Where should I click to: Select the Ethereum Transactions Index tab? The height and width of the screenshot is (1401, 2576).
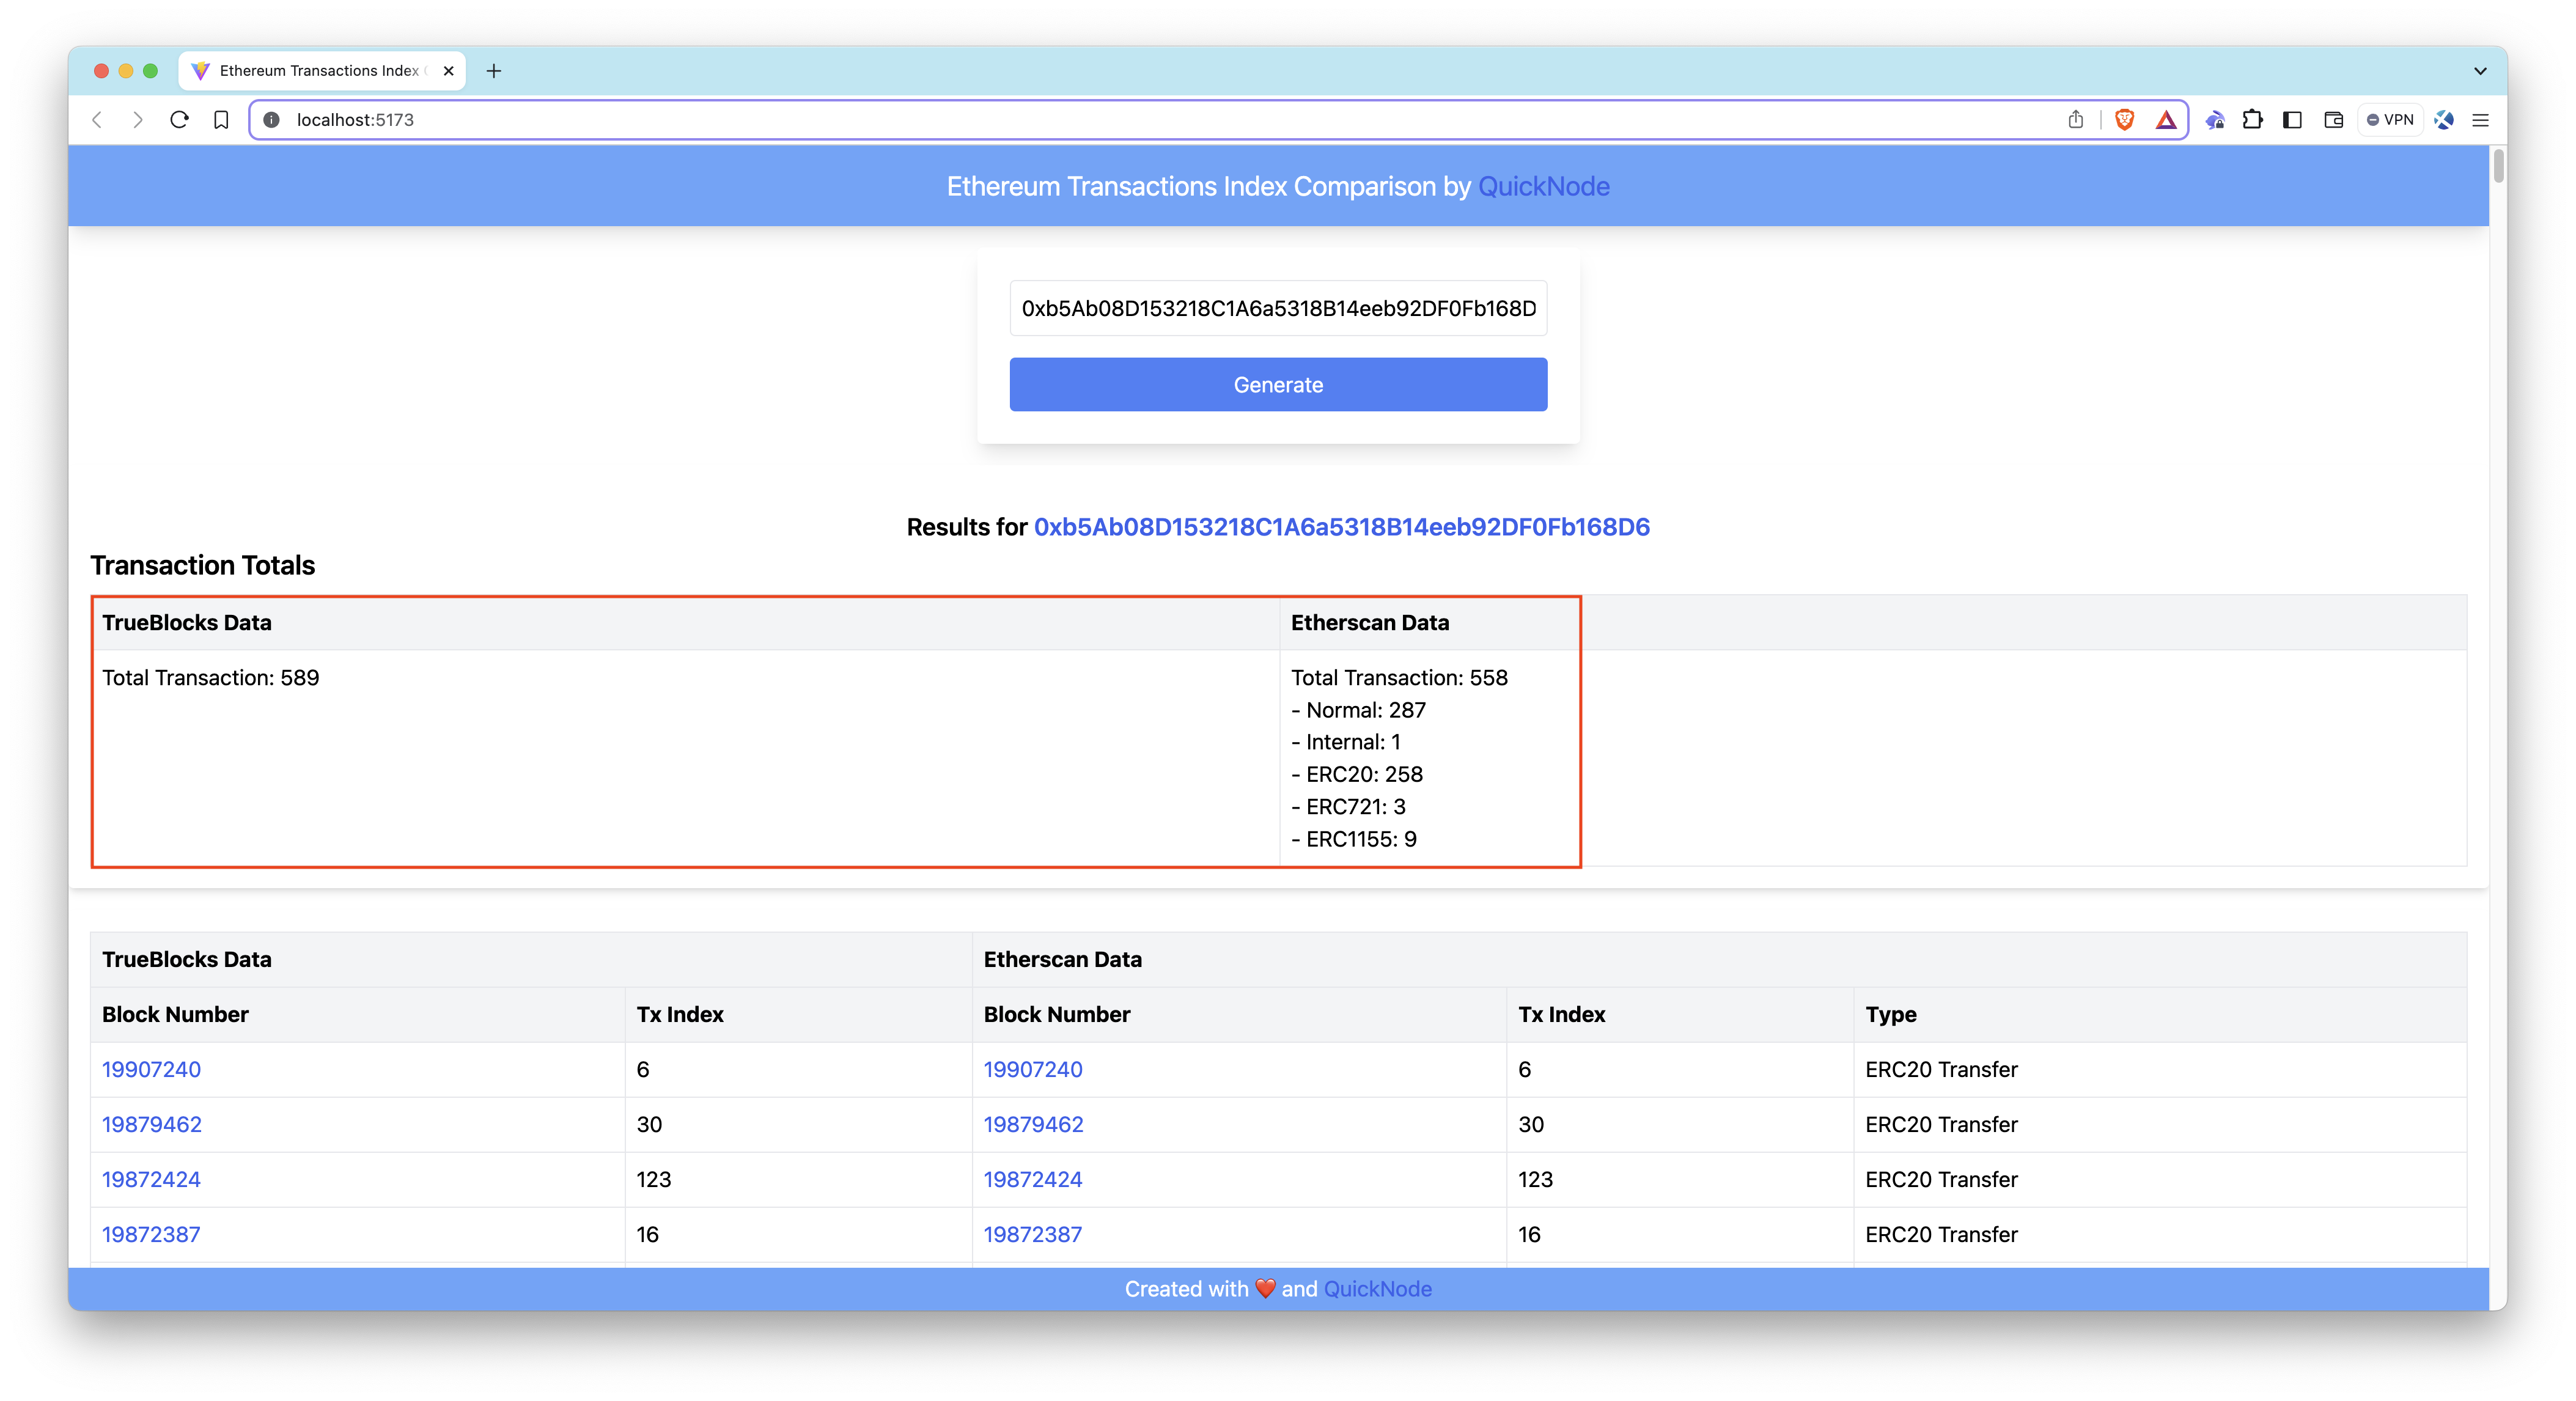(322, 71)
